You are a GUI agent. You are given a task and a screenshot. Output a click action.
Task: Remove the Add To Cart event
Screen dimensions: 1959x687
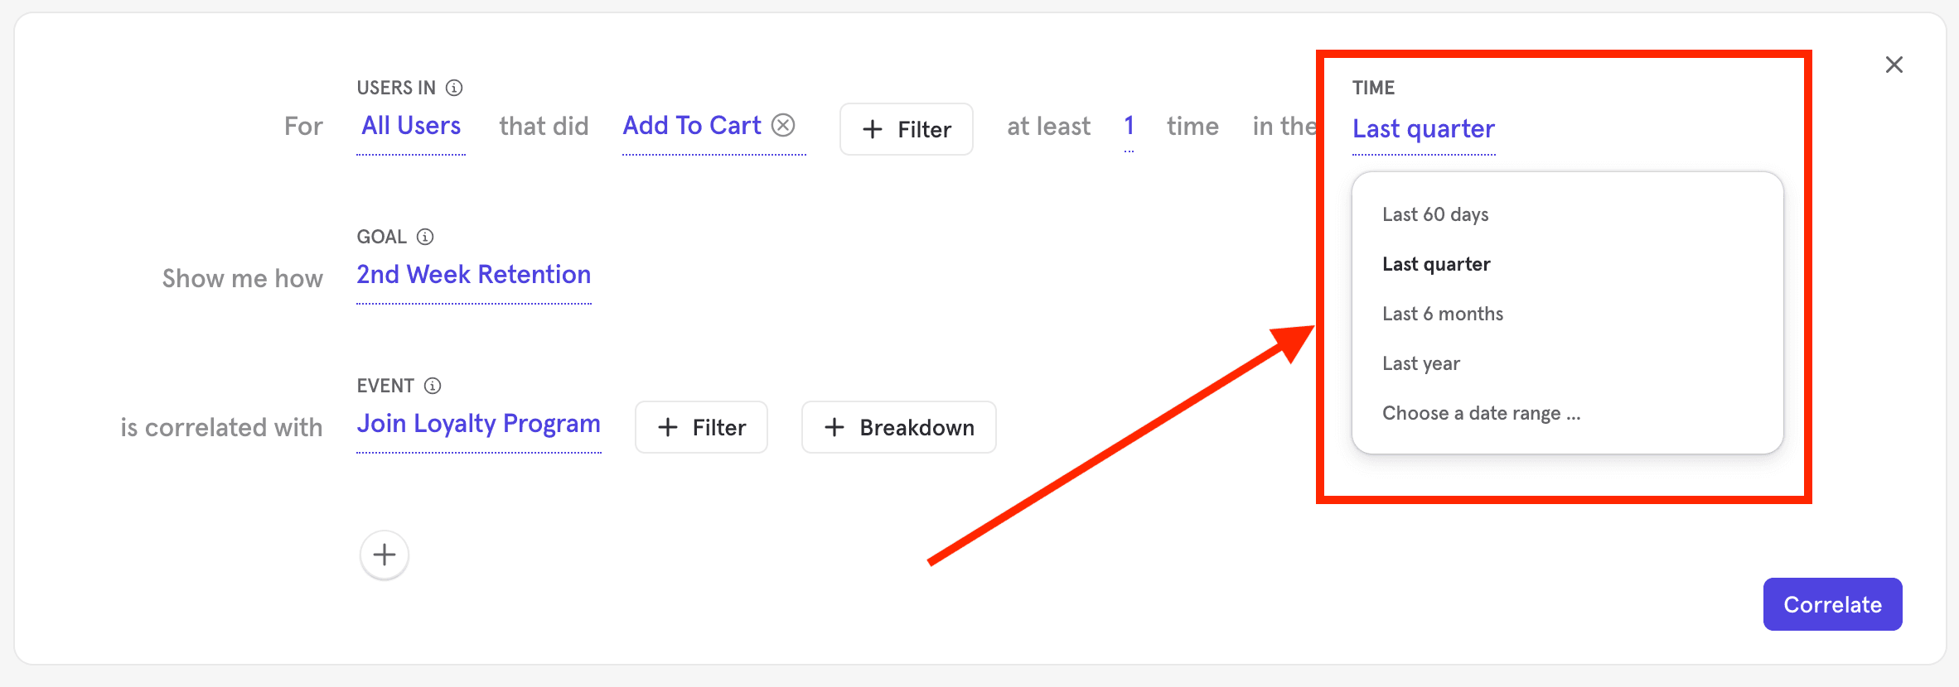tap(783, 125)
